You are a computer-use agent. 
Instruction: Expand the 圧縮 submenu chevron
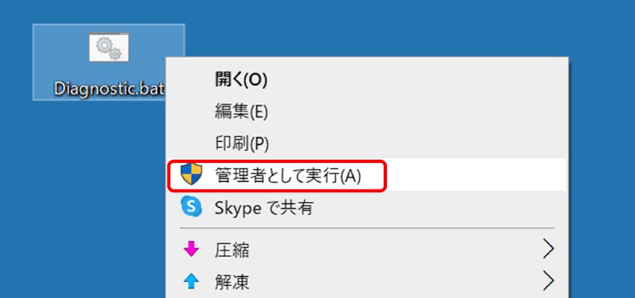point(547,249)
